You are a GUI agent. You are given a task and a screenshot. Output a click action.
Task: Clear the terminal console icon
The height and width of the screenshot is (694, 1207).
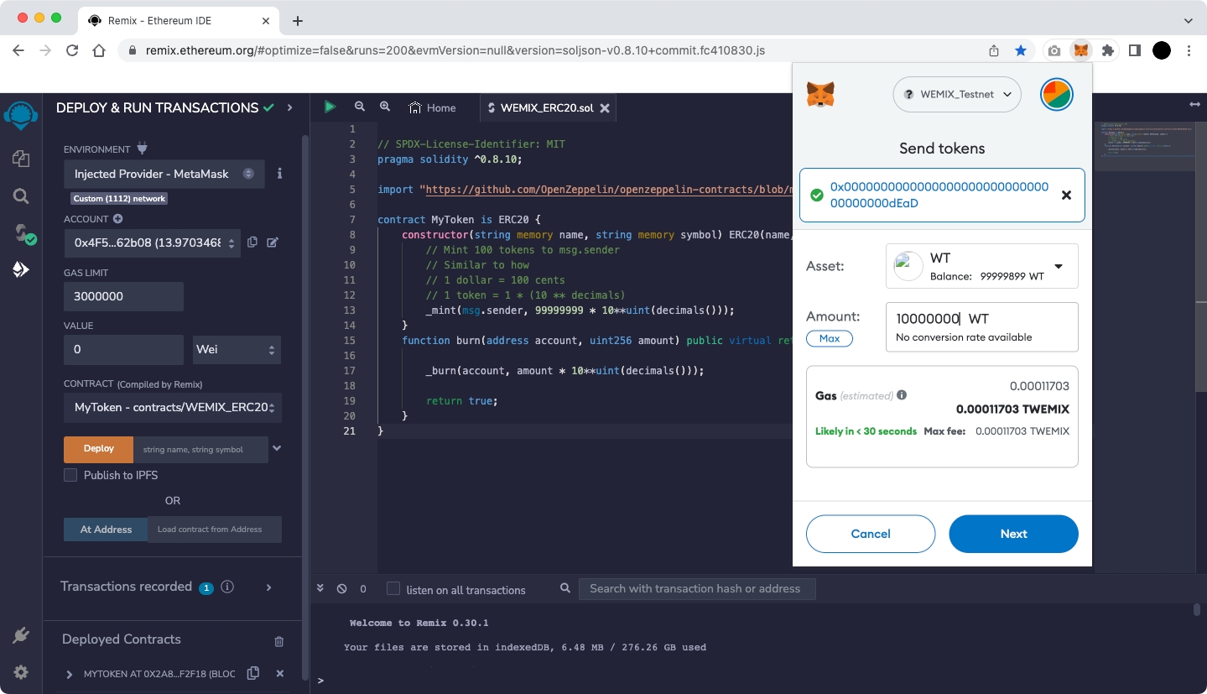click(x=341, y=589)
